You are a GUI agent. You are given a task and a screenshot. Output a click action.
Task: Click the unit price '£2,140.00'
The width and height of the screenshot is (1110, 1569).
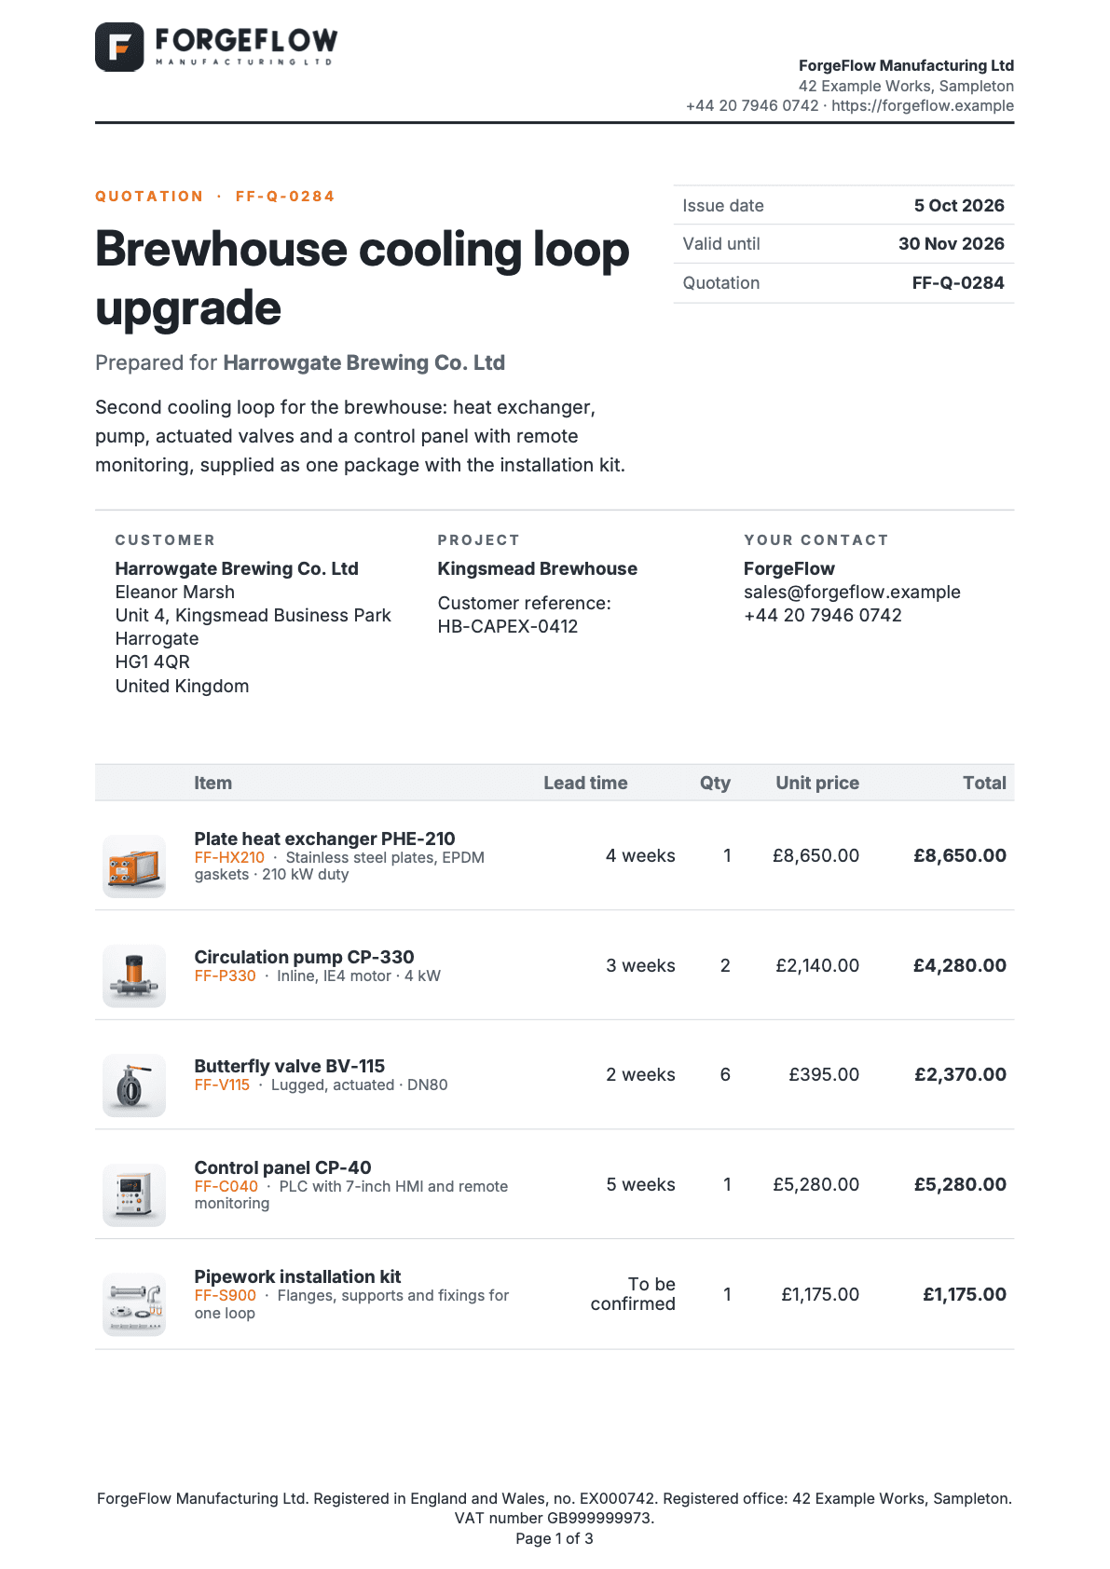[x=817, y=965]
